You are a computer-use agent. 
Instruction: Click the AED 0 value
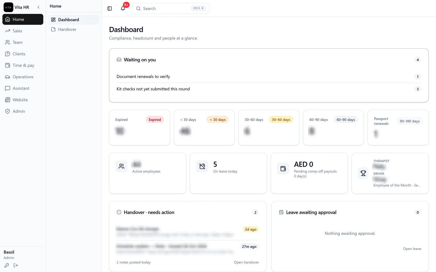(x=304, y=164)
